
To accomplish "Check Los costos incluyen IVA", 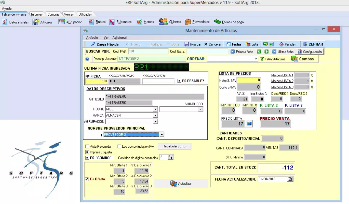I will coord(119,147).
